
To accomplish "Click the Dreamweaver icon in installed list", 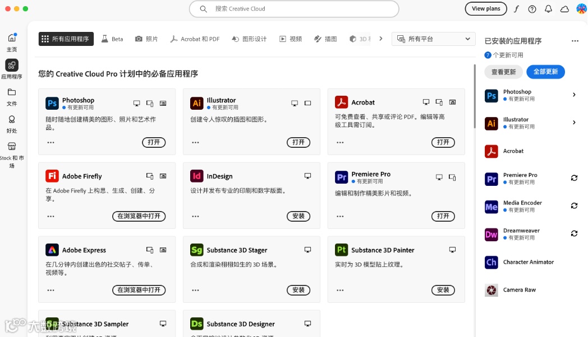I will tap(491, 234).
